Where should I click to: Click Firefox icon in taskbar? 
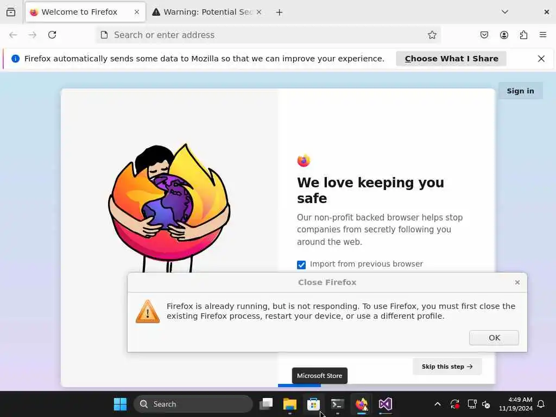362,404
